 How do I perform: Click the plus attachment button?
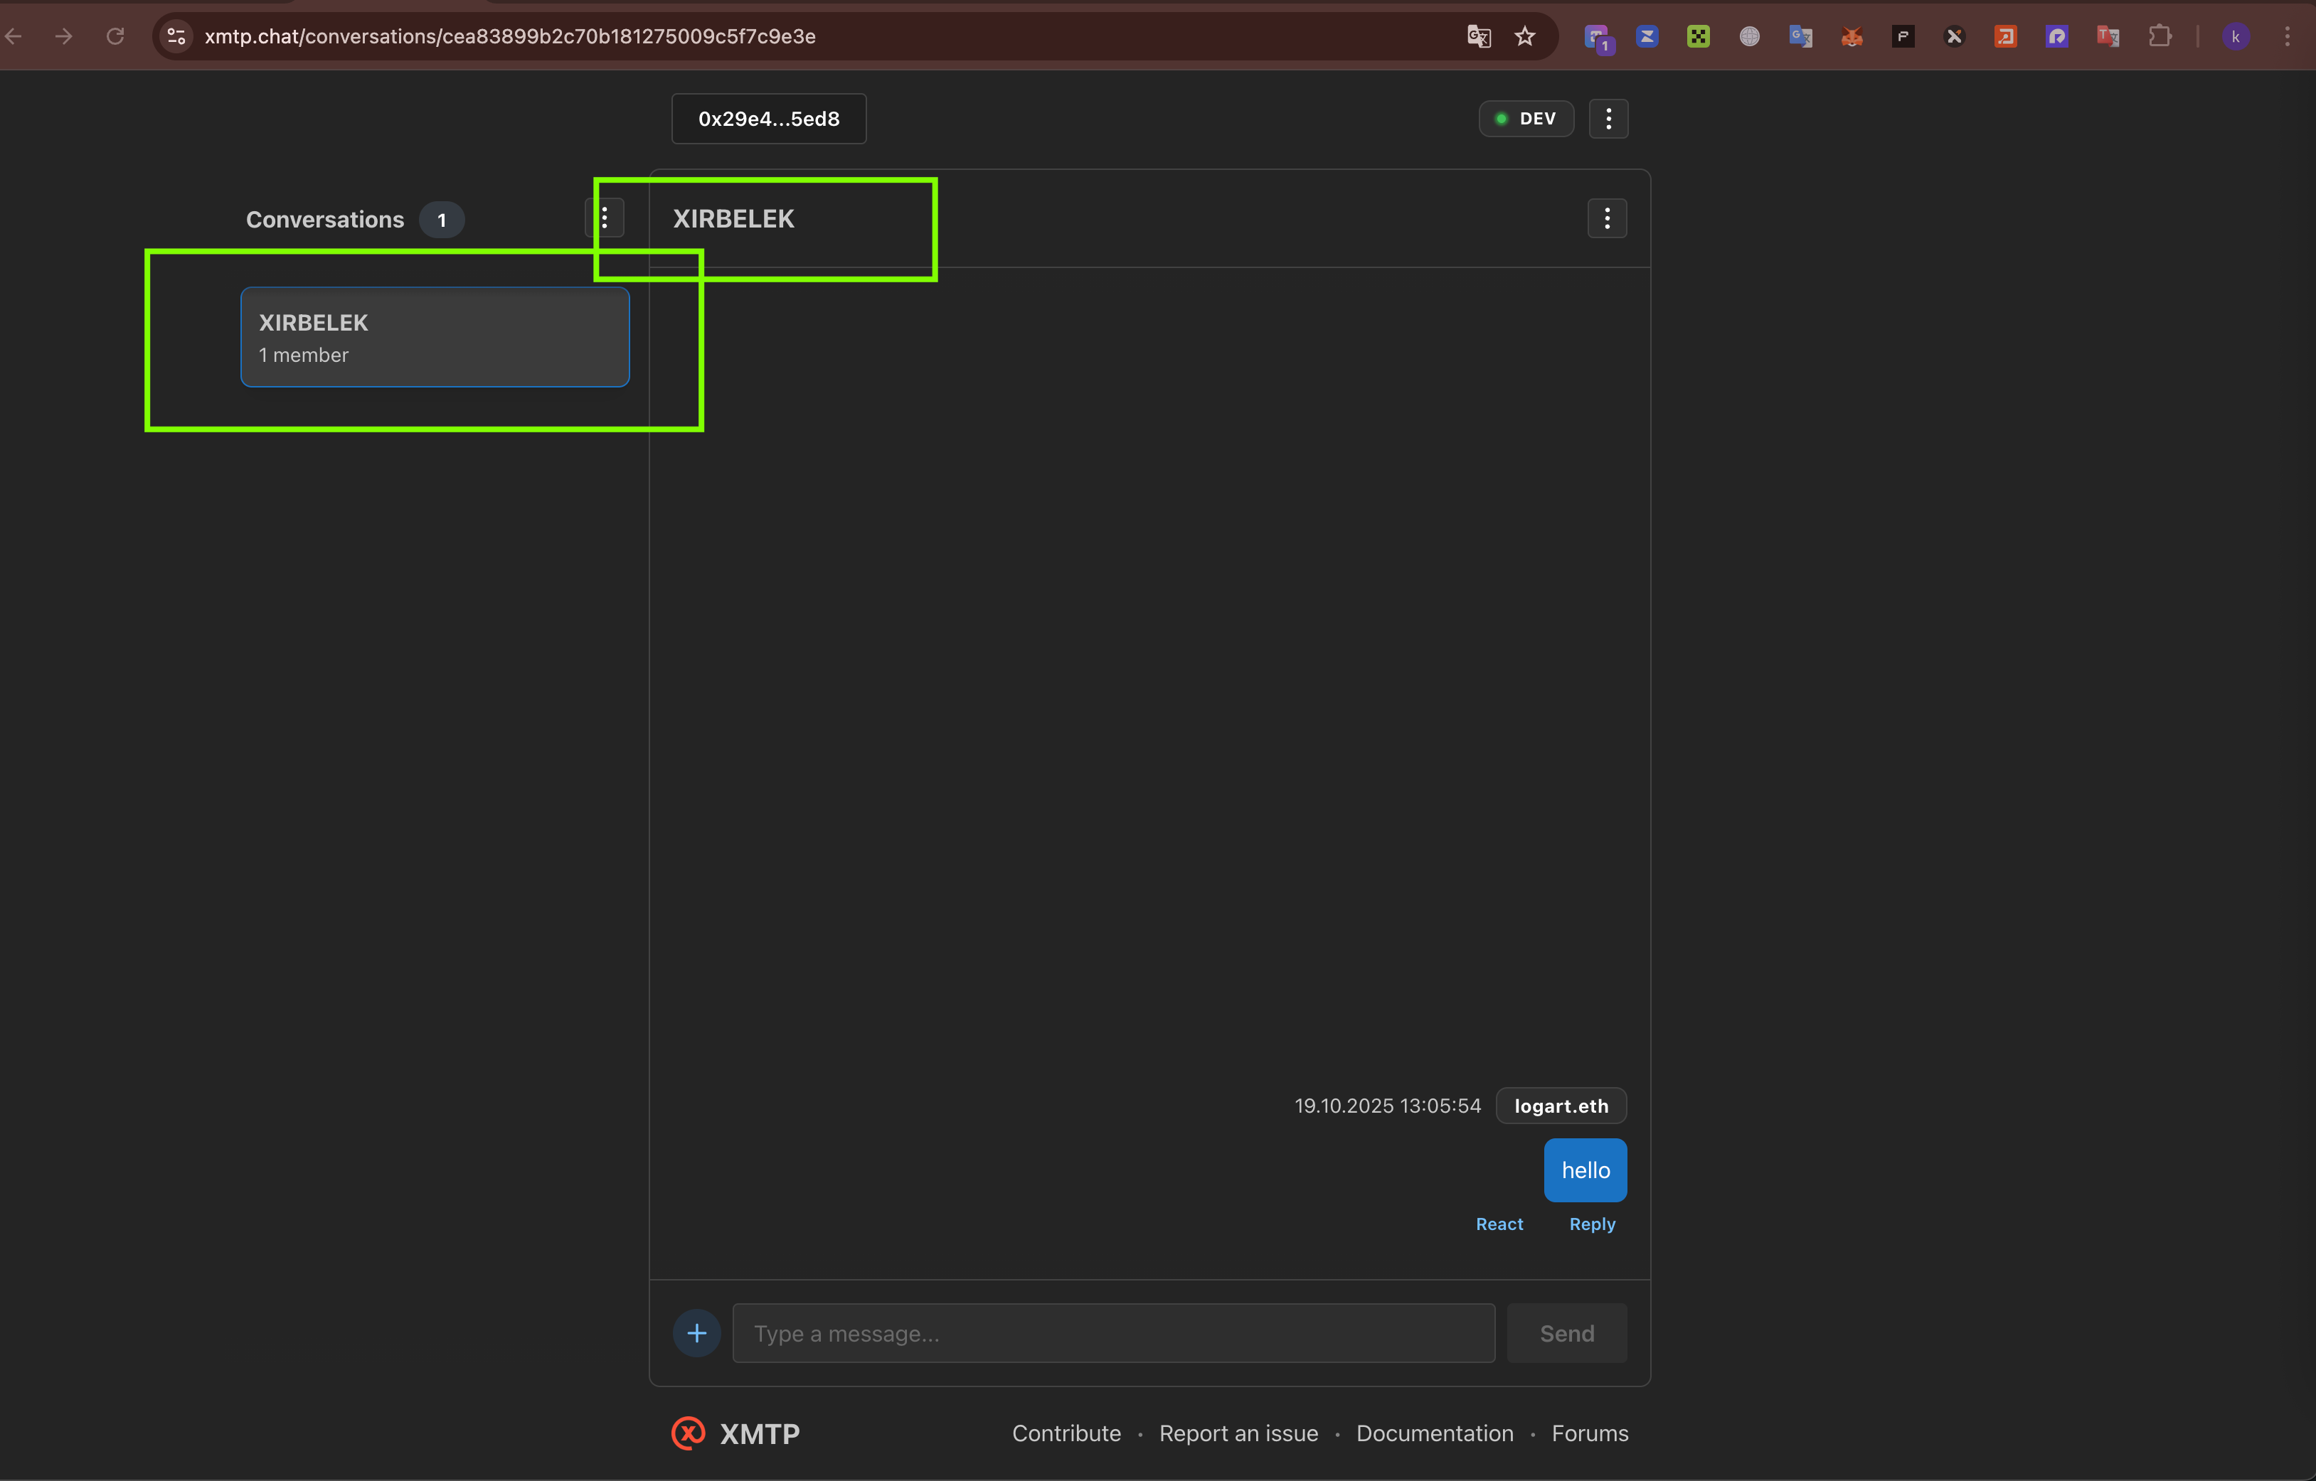tap(696, 1333)
